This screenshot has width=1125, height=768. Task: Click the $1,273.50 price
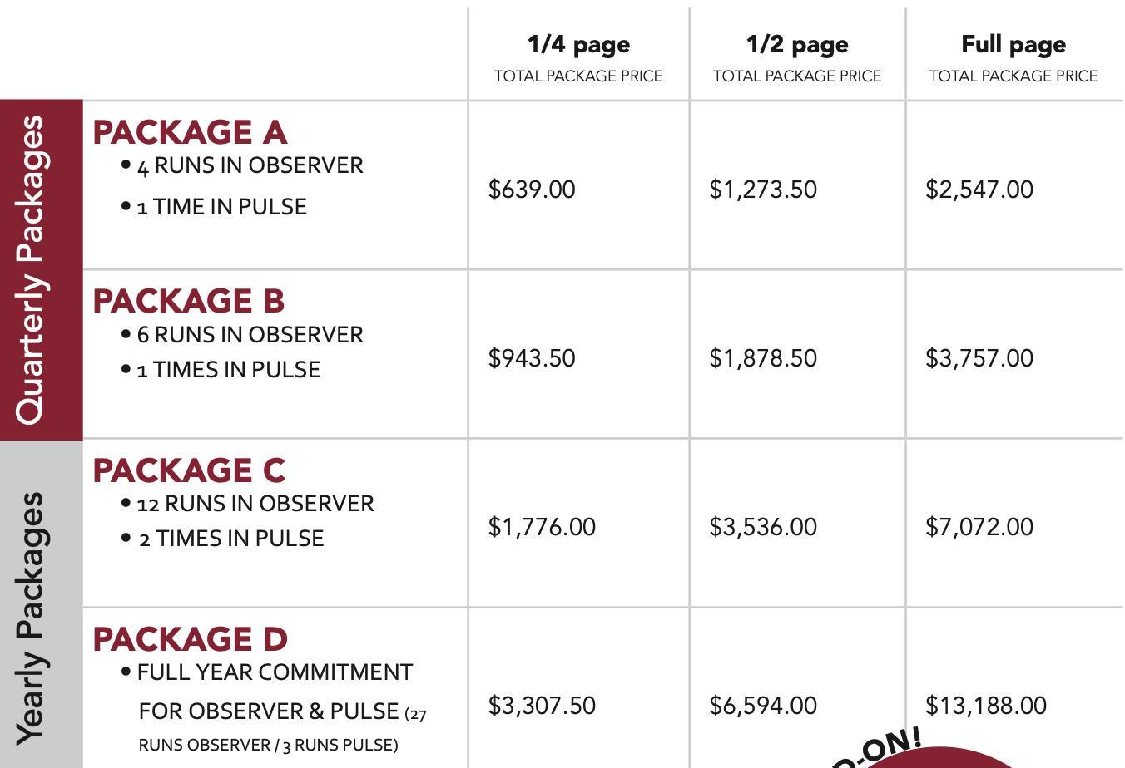click(763, 190)
